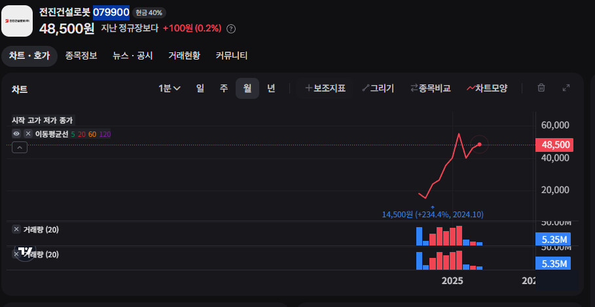Open the 차트모양 chart style menu

(487, 88)
